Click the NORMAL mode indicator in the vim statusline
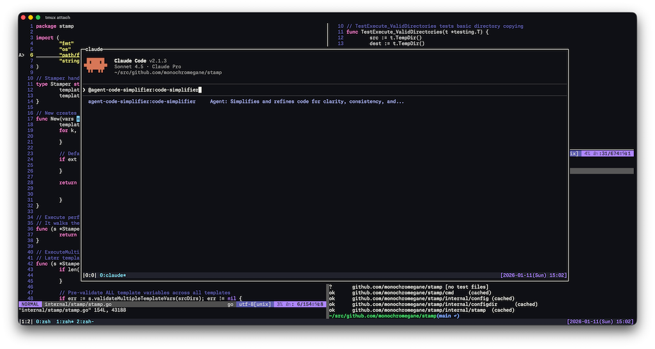Image resolution: width=655 pixels, height=349 pixels. click(x=29, y=305)
